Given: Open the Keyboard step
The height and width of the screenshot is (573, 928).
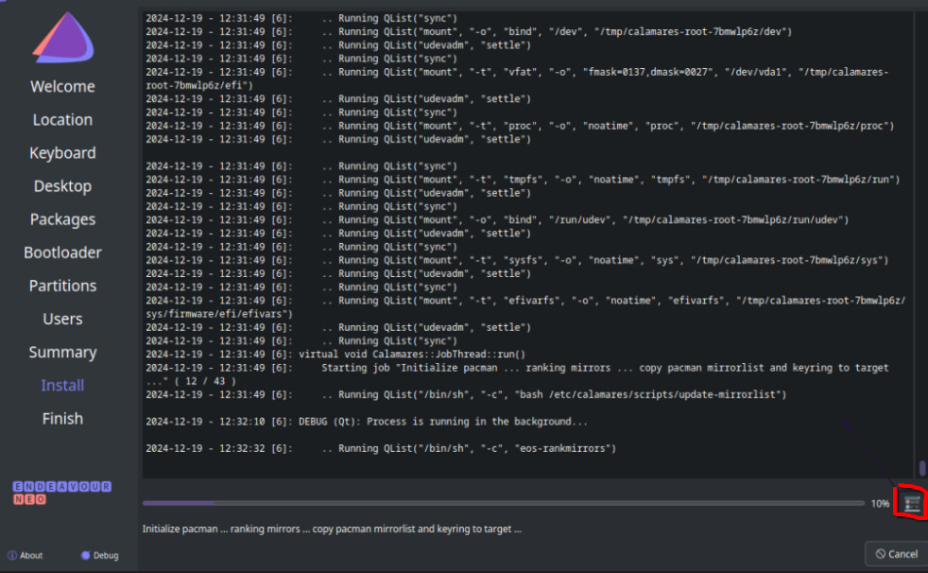Looking at the screenshot, I should tap(62, 153).
